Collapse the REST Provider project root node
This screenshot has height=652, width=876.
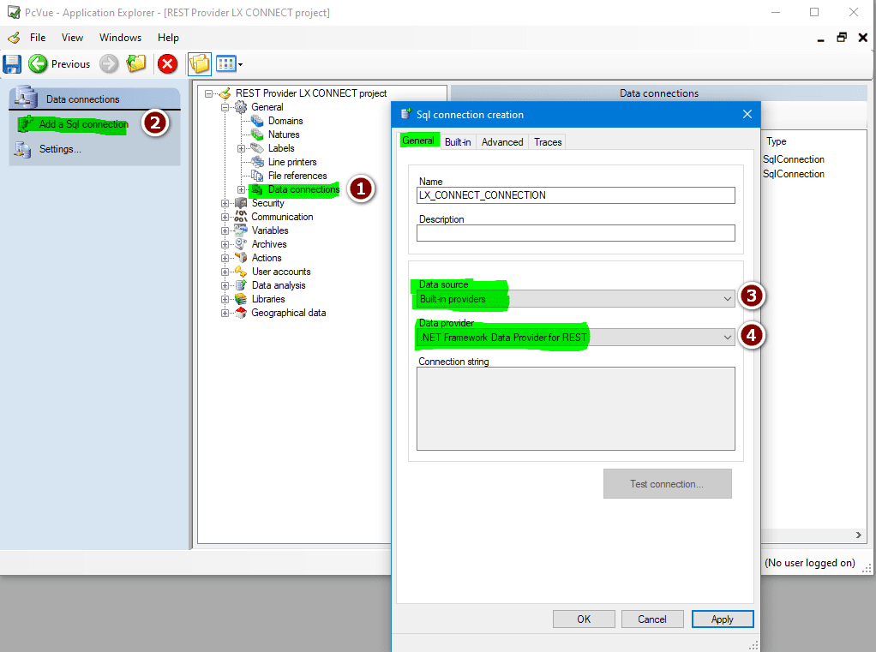208,93
